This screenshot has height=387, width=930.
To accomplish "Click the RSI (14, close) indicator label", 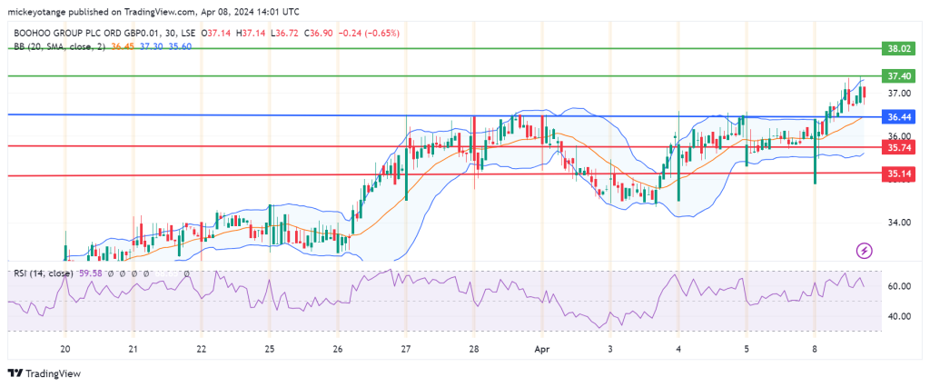I will click(44, 273).
